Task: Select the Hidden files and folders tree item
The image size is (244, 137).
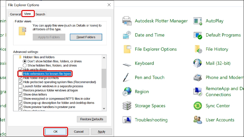Action: pos(39,57)
